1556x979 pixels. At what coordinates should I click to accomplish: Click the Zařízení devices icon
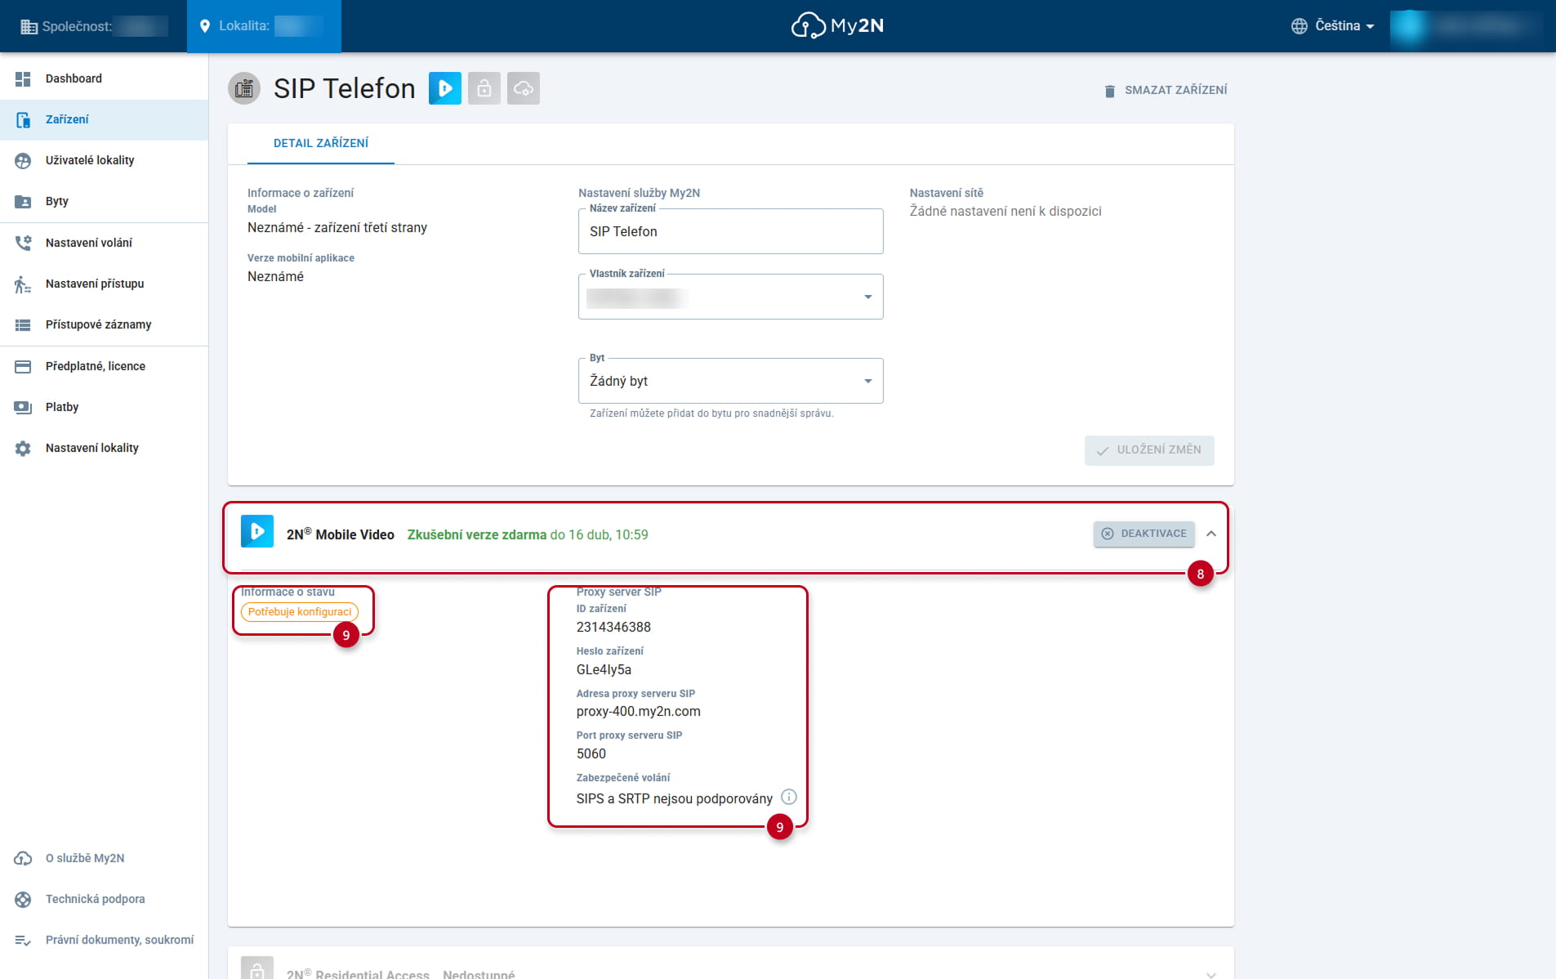(23, 119)
